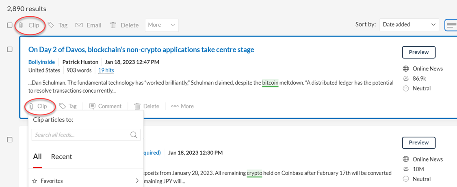Open the Sort by Date added dropdown
Viewport: 457px width, 187px height.
tap(409, 25)
